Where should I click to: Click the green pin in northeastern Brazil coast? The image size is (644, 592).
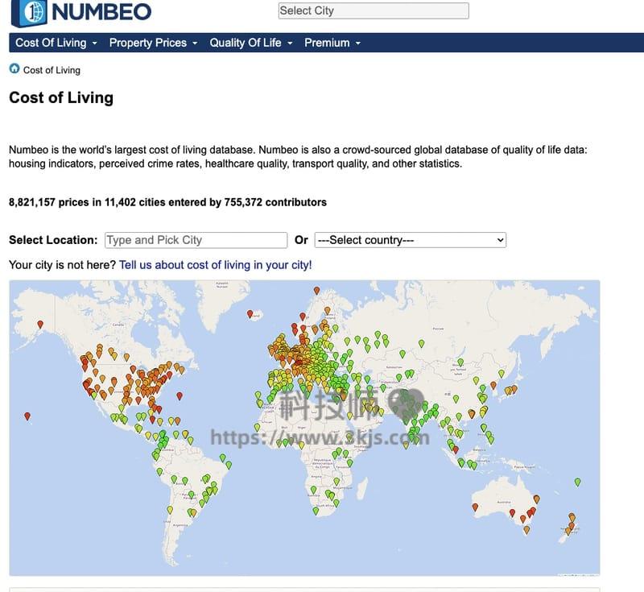(x=223, y=457)
